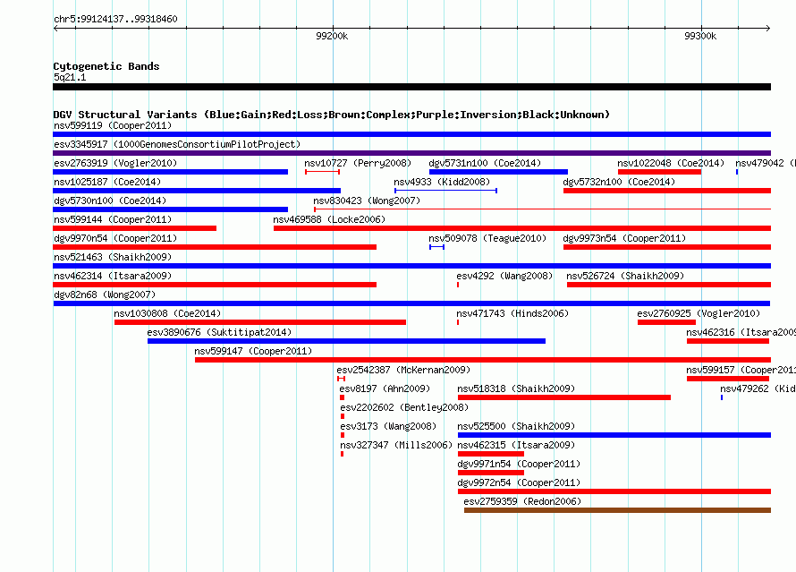Screen dimensions: 796x572
Task: Click the red nsv1022048 loss bar
Action: tap(659, 172)
